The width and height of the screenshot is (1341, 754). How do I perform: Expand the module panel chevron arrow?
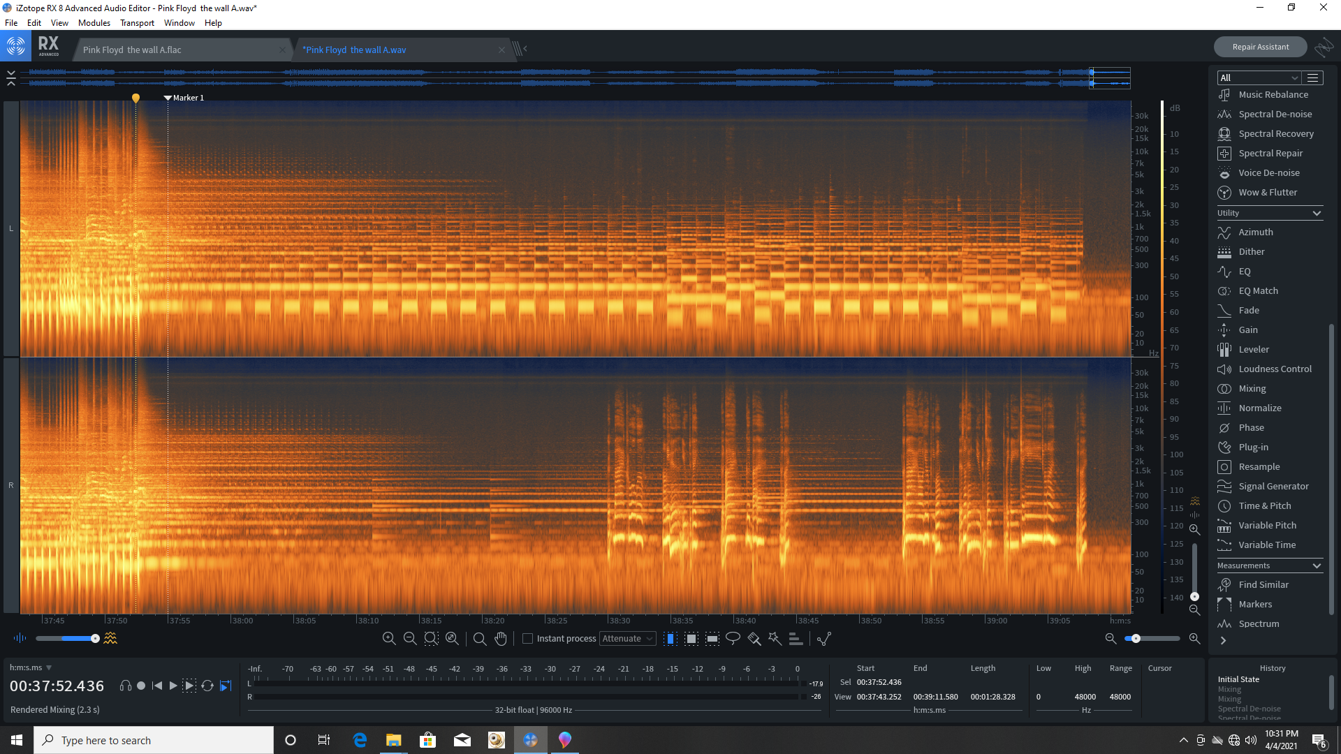(1223, 640)
